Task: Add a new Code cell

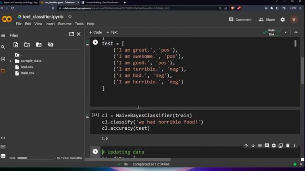Action: 95,32
